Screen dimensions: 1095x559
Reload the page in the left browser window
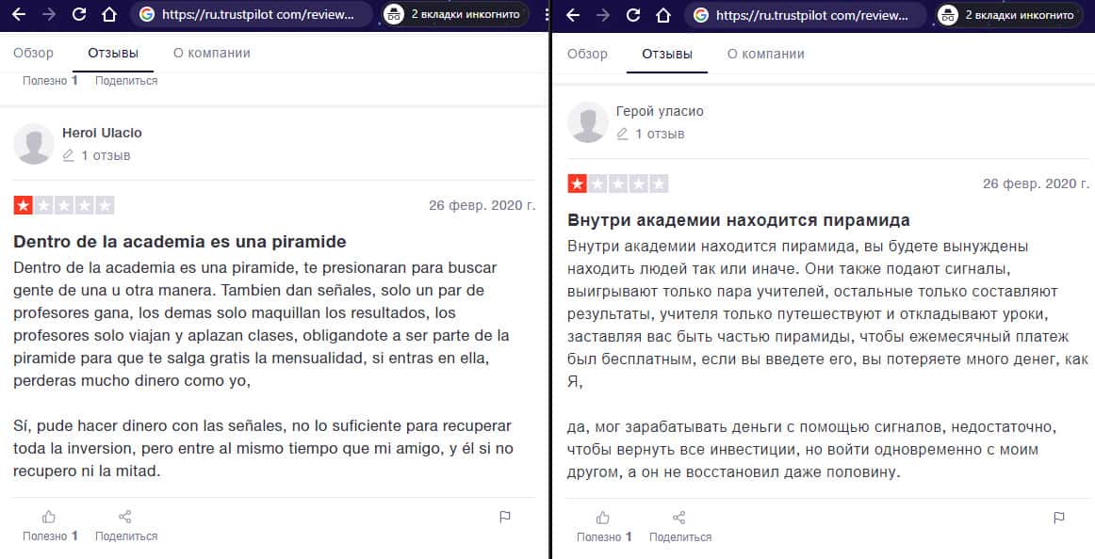79,15
